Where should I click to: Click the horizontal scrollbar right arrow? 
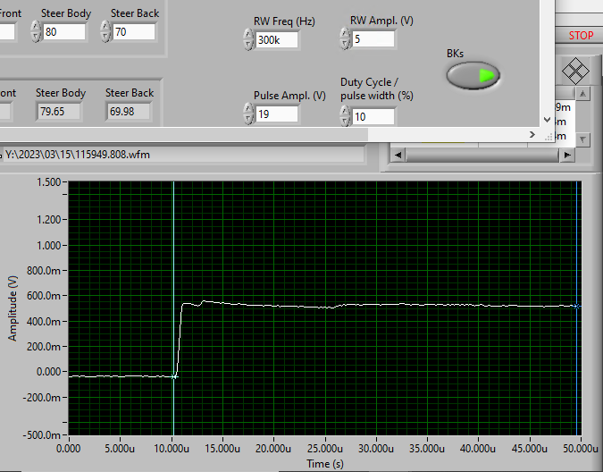pos(567,155)
